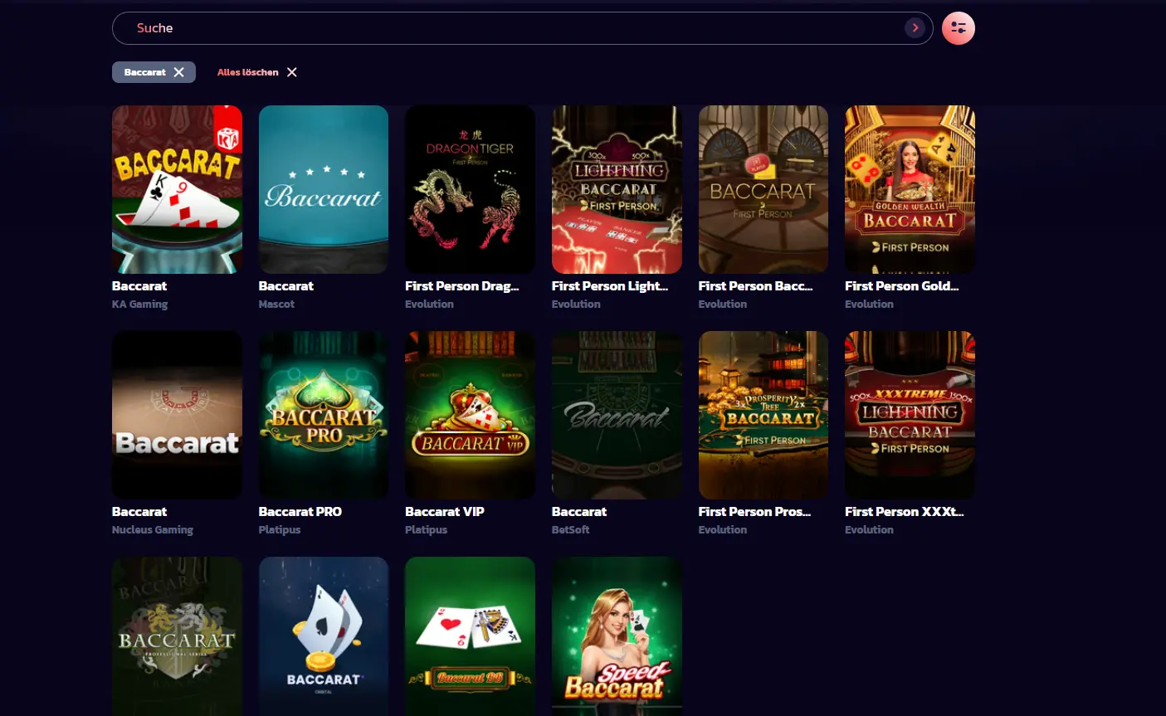Click the Baccarat VIP title text
The image size is (1166, 716).
(x=445, y=512)
